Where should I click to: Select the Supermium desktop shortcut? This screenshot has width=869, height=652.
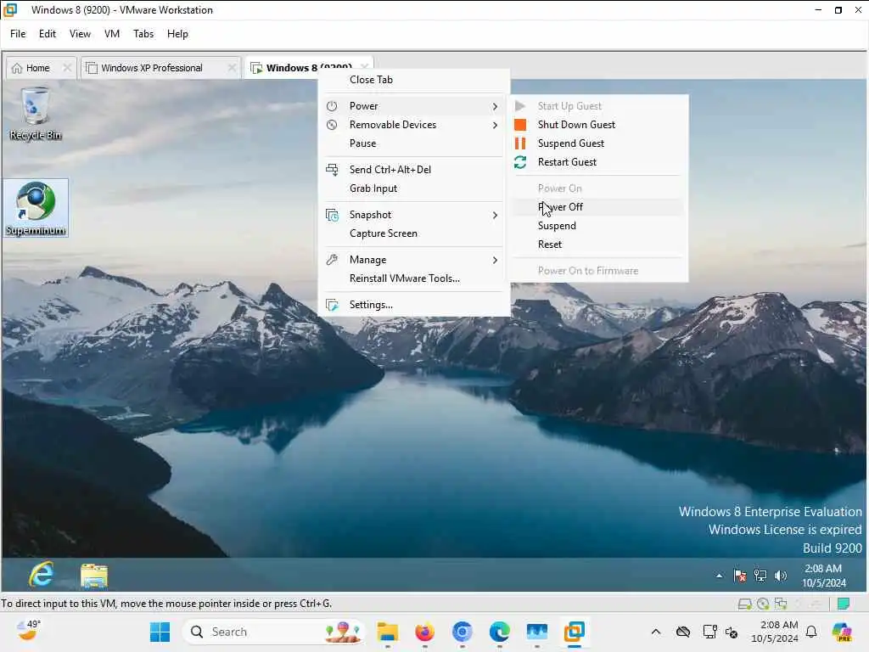36,208
